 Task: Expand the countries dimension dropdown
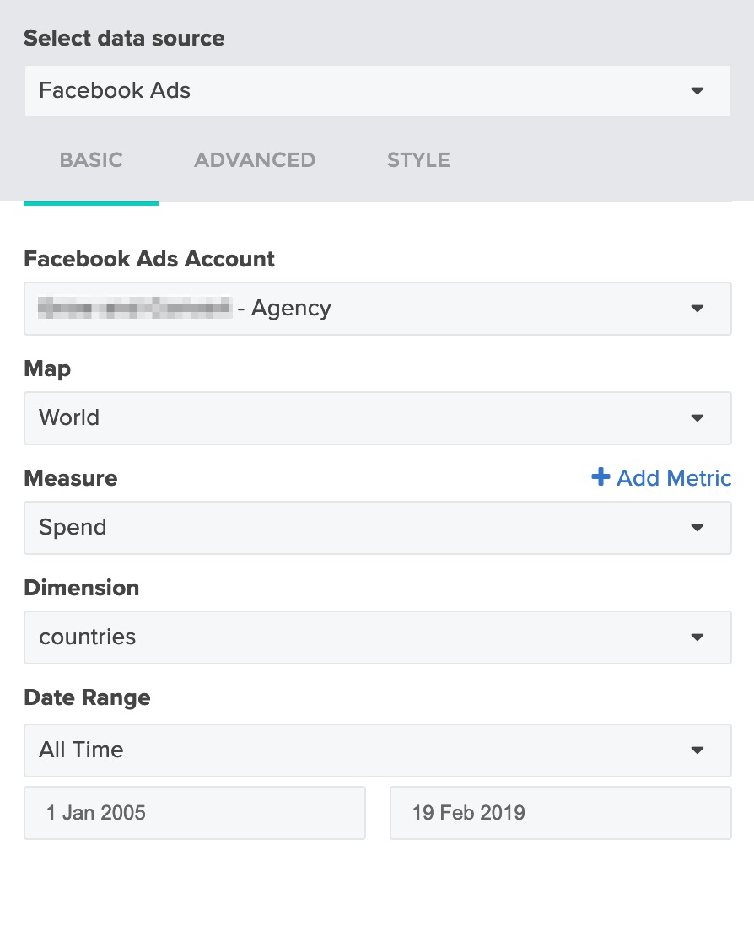377,637
